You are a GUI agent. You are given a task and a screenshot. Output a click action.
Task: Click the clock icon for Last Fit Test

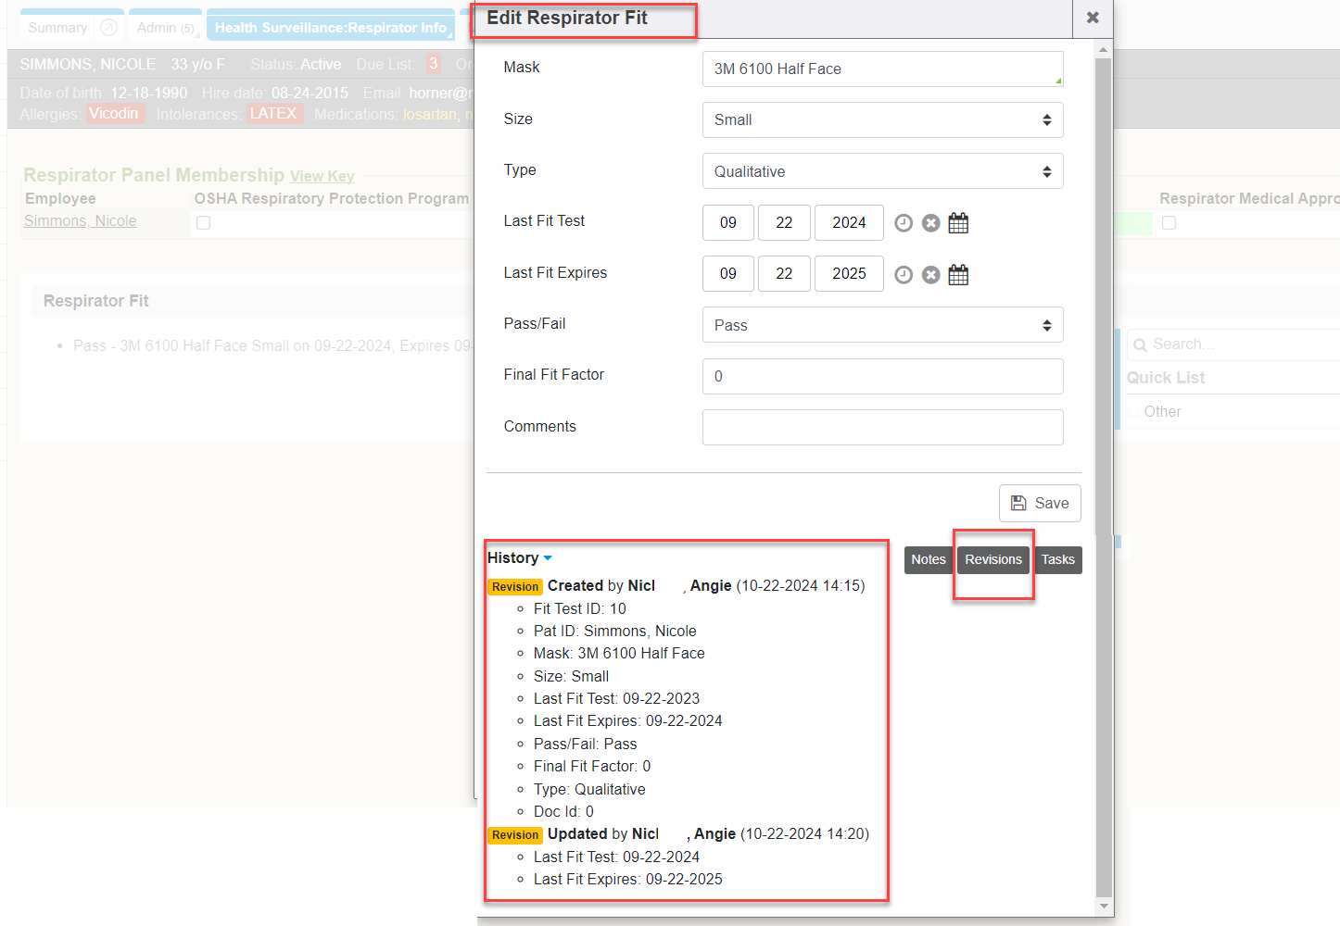click(904, 223)
